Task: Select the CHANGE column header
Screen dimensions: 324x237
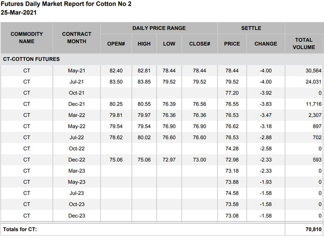Action: (266, 44)
